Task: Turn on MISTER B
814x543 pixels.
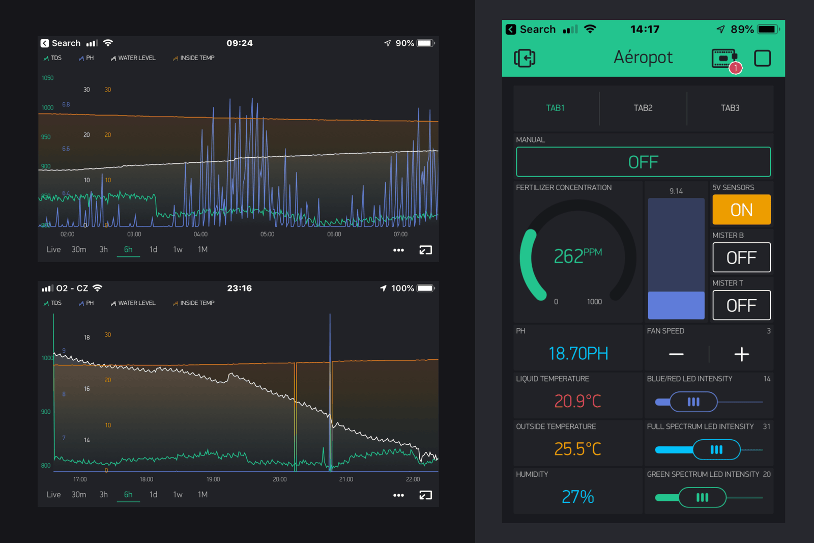Action: point(741,258)
